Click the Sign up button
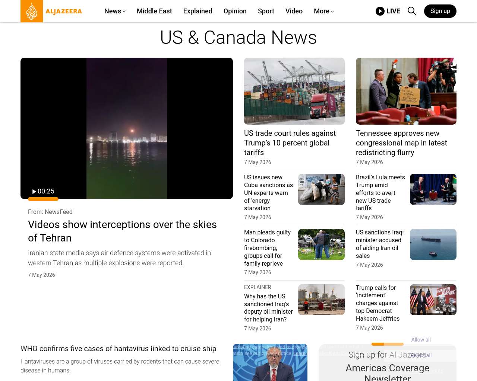The image size is (477, 381). point(440,11)
